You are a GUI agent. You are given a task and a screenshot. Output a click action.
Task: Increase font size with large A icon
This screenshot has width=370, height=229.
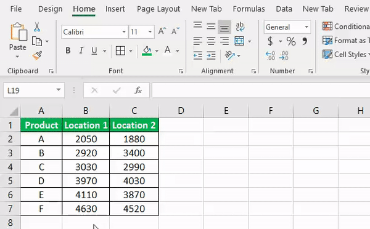162,31
